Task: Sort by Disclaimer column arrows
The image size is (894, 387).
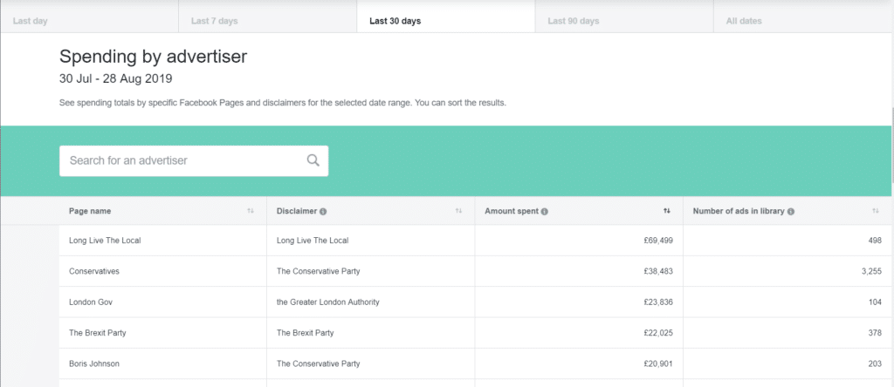Action: pos(458,211)
